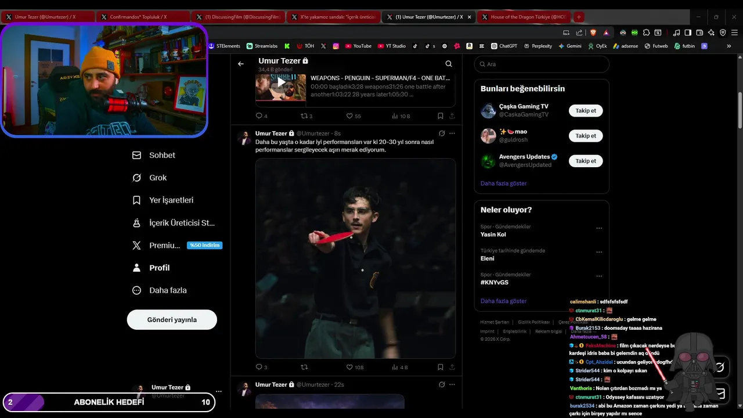Open İçerik Üreticisi Studio in the sidebar
Viewport: 743px width, 418px height.
pos(174,223)
